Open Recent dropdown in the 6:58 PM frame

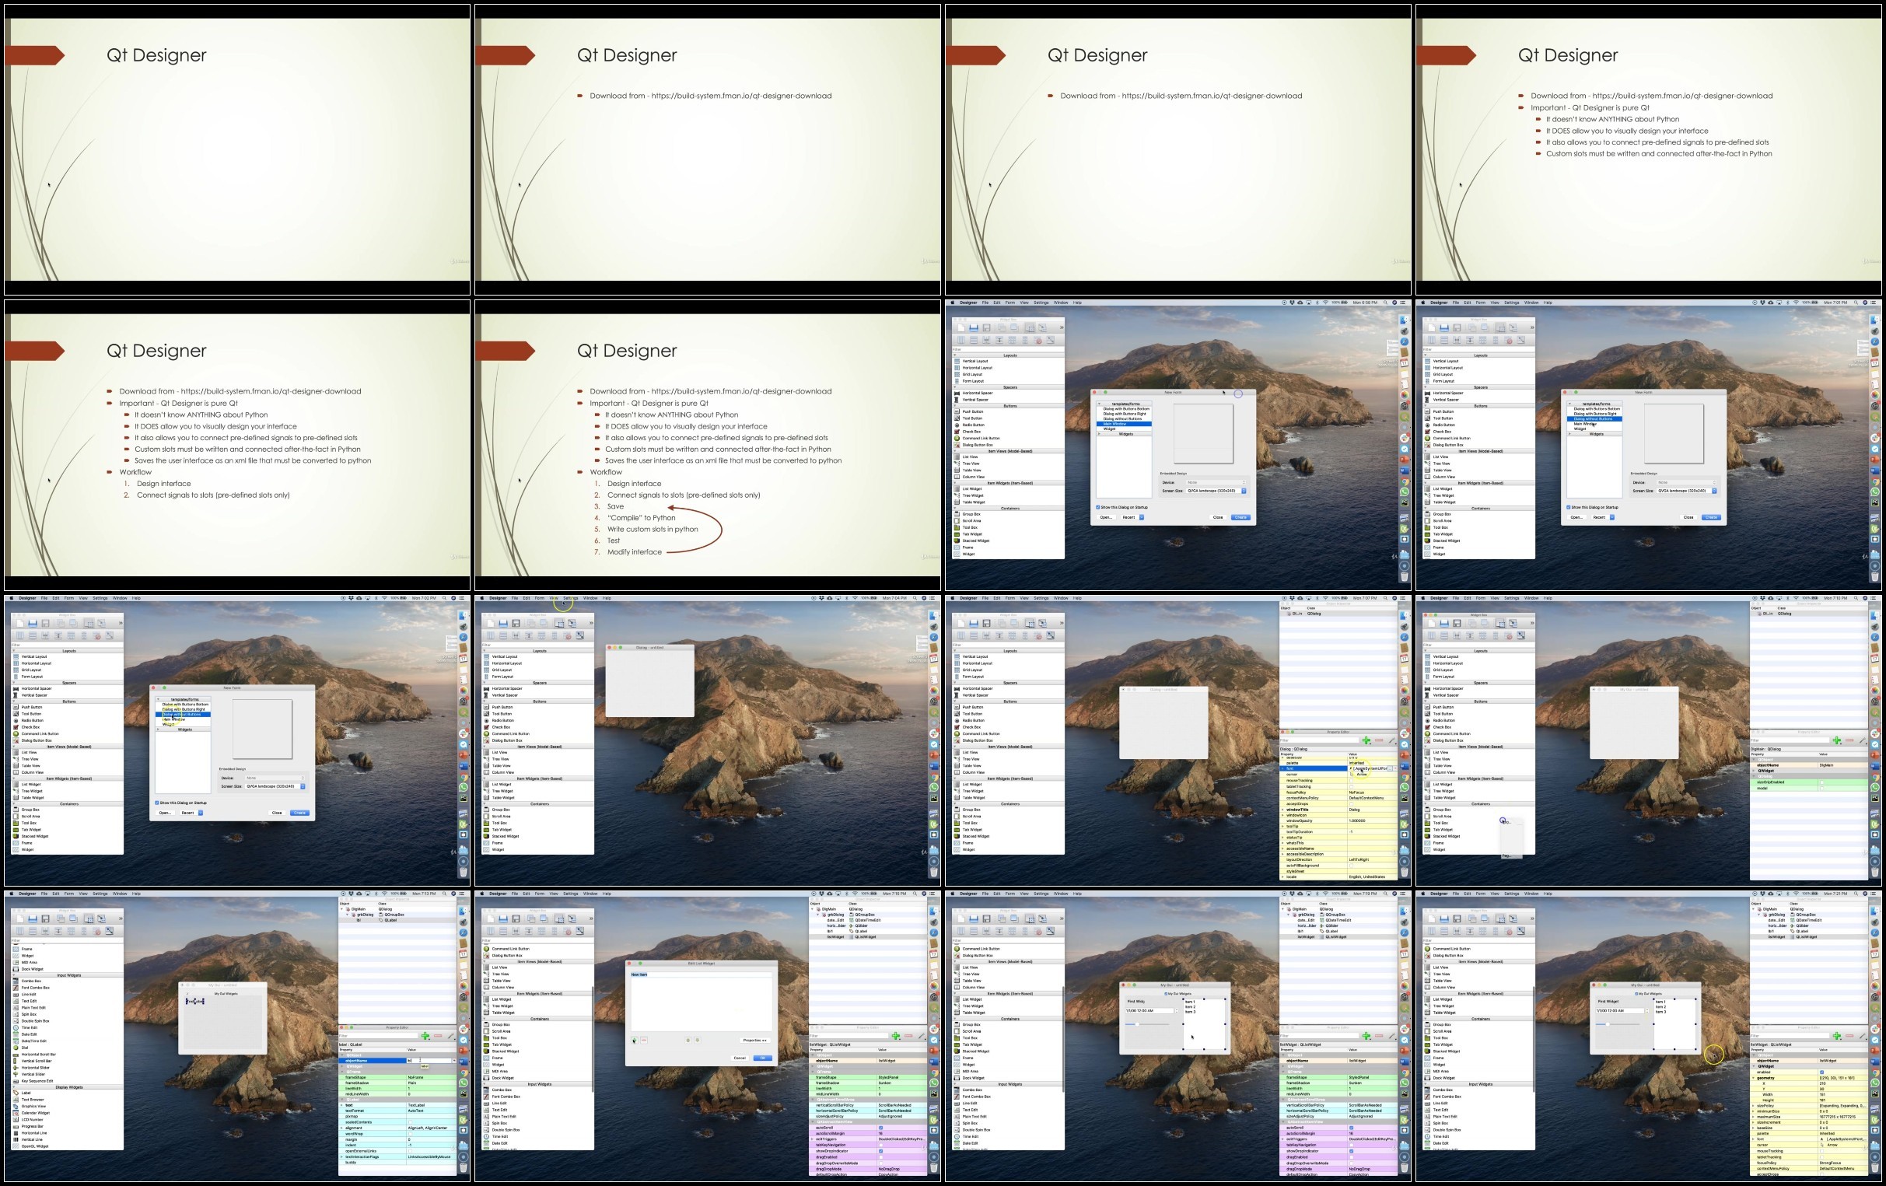1133,517
